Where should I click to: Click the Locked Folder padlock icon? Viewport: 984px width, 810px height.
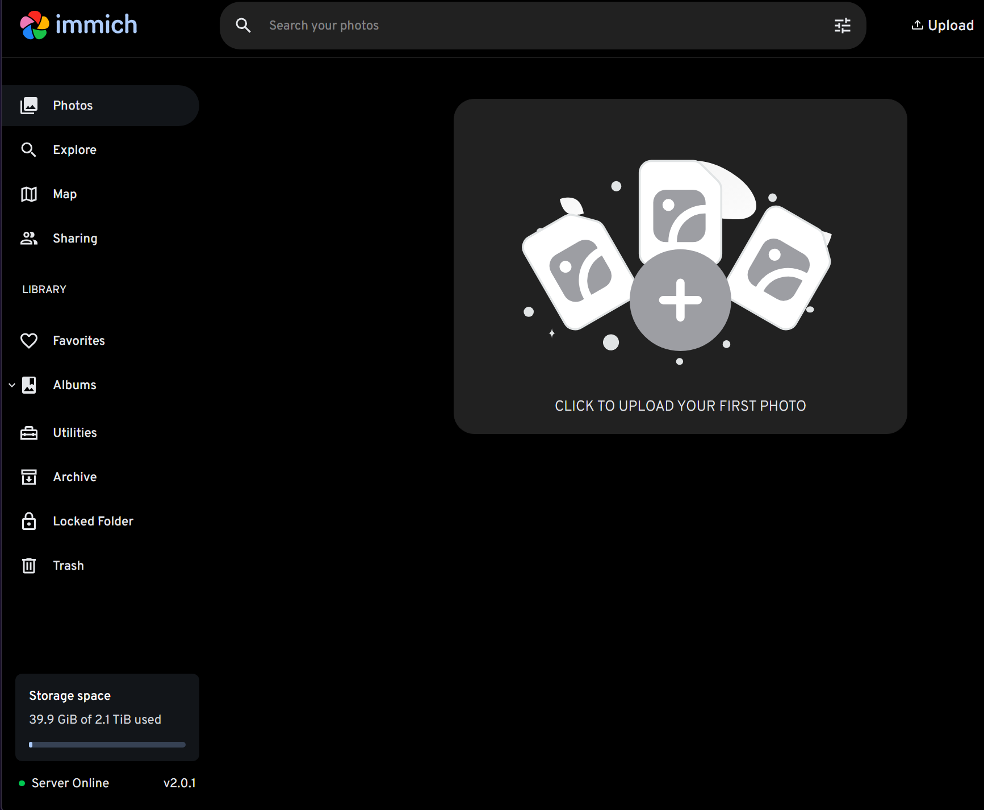29,521
